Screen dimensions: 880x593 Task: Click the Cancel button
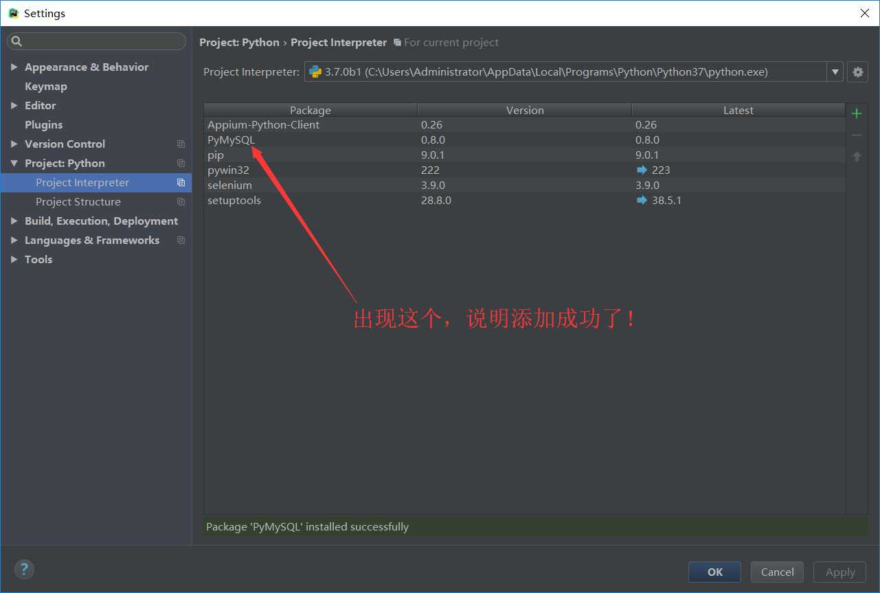click(x=778, y=572)
